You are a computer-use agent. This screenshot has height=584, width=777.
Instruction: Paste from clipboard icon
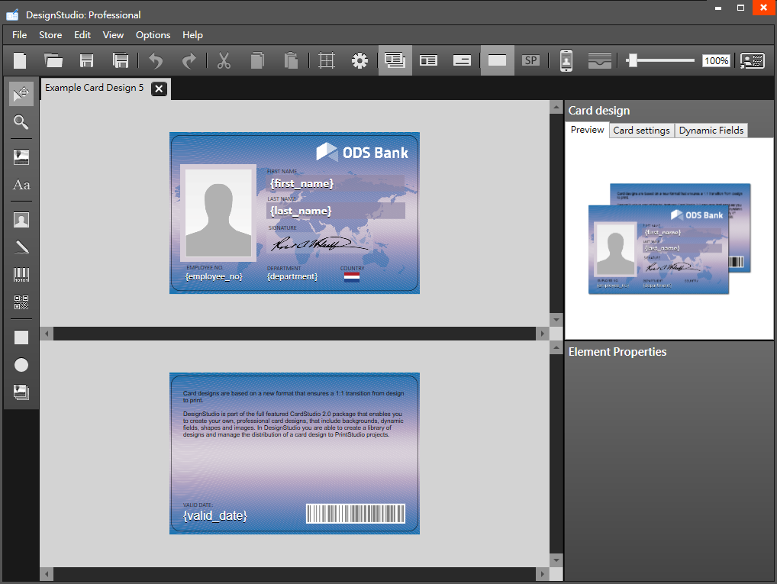click(x=291, y=60)
